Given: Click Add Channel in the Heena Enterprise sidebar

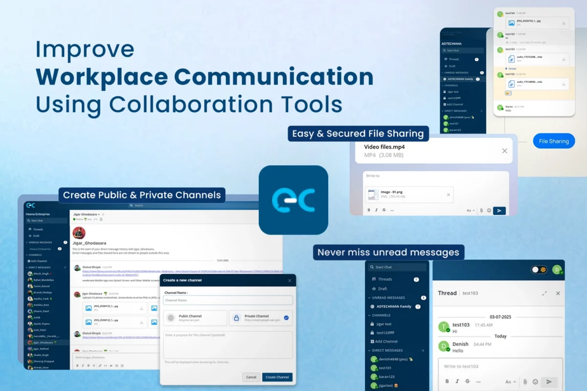Looking at the screenshot, I should tap(38, 261).
